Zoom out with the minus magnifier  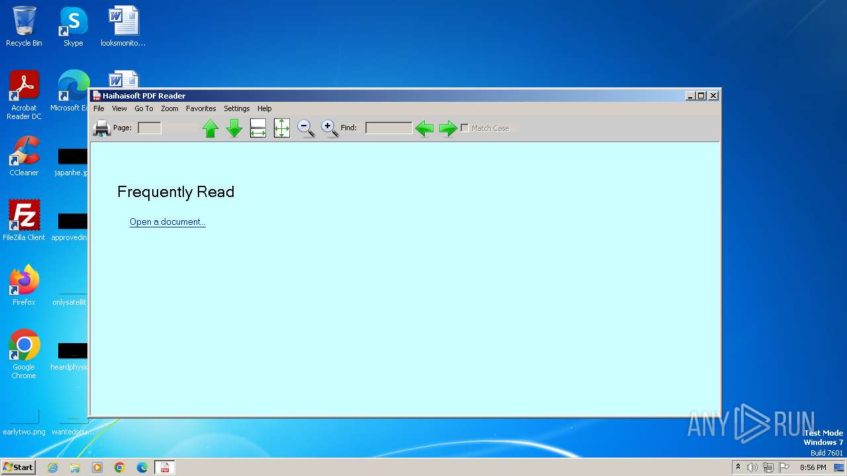(x=306, y=128)
